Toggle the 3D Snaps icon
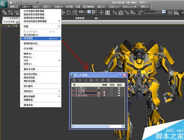 [115, 12]
